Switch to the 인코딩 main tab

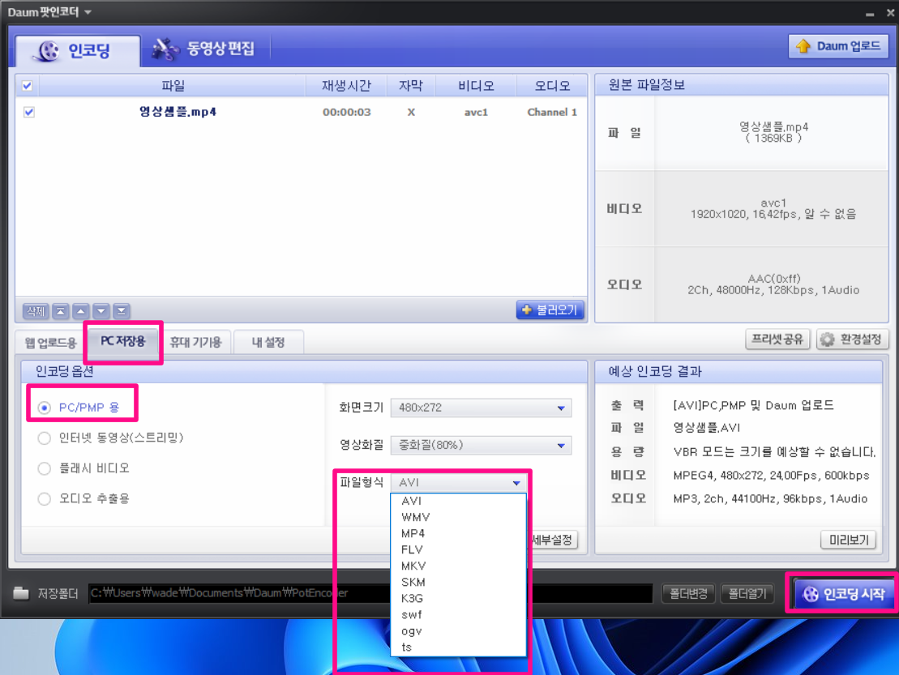click(77, 50)
